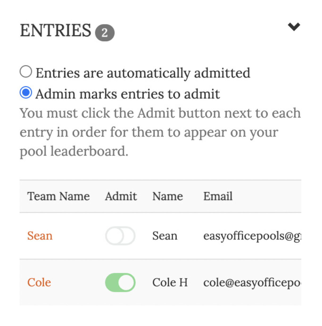Select the automatically admitted radio button
This screenshot has height=326, width=322.
pos(26,72)
